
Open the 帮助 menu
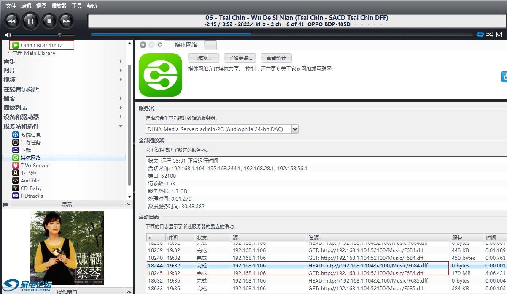92,6
